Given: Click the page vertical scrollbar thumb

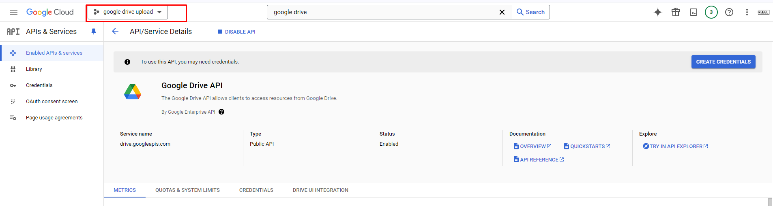Looking at the screenshot, I should coord(770,202).
